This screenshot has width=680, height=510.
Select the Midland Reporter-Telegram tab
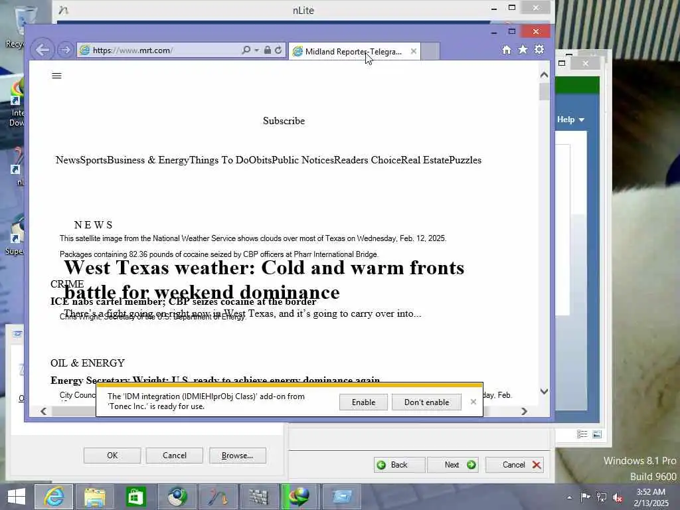(353, 52)
